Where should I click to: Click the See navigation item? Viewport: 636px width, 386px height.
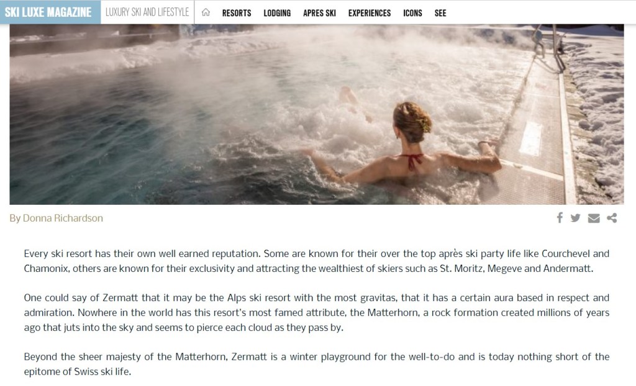(x=440, y=13)
